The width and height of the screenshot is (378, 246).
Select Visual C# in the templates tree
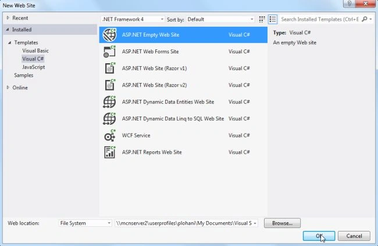33,59
